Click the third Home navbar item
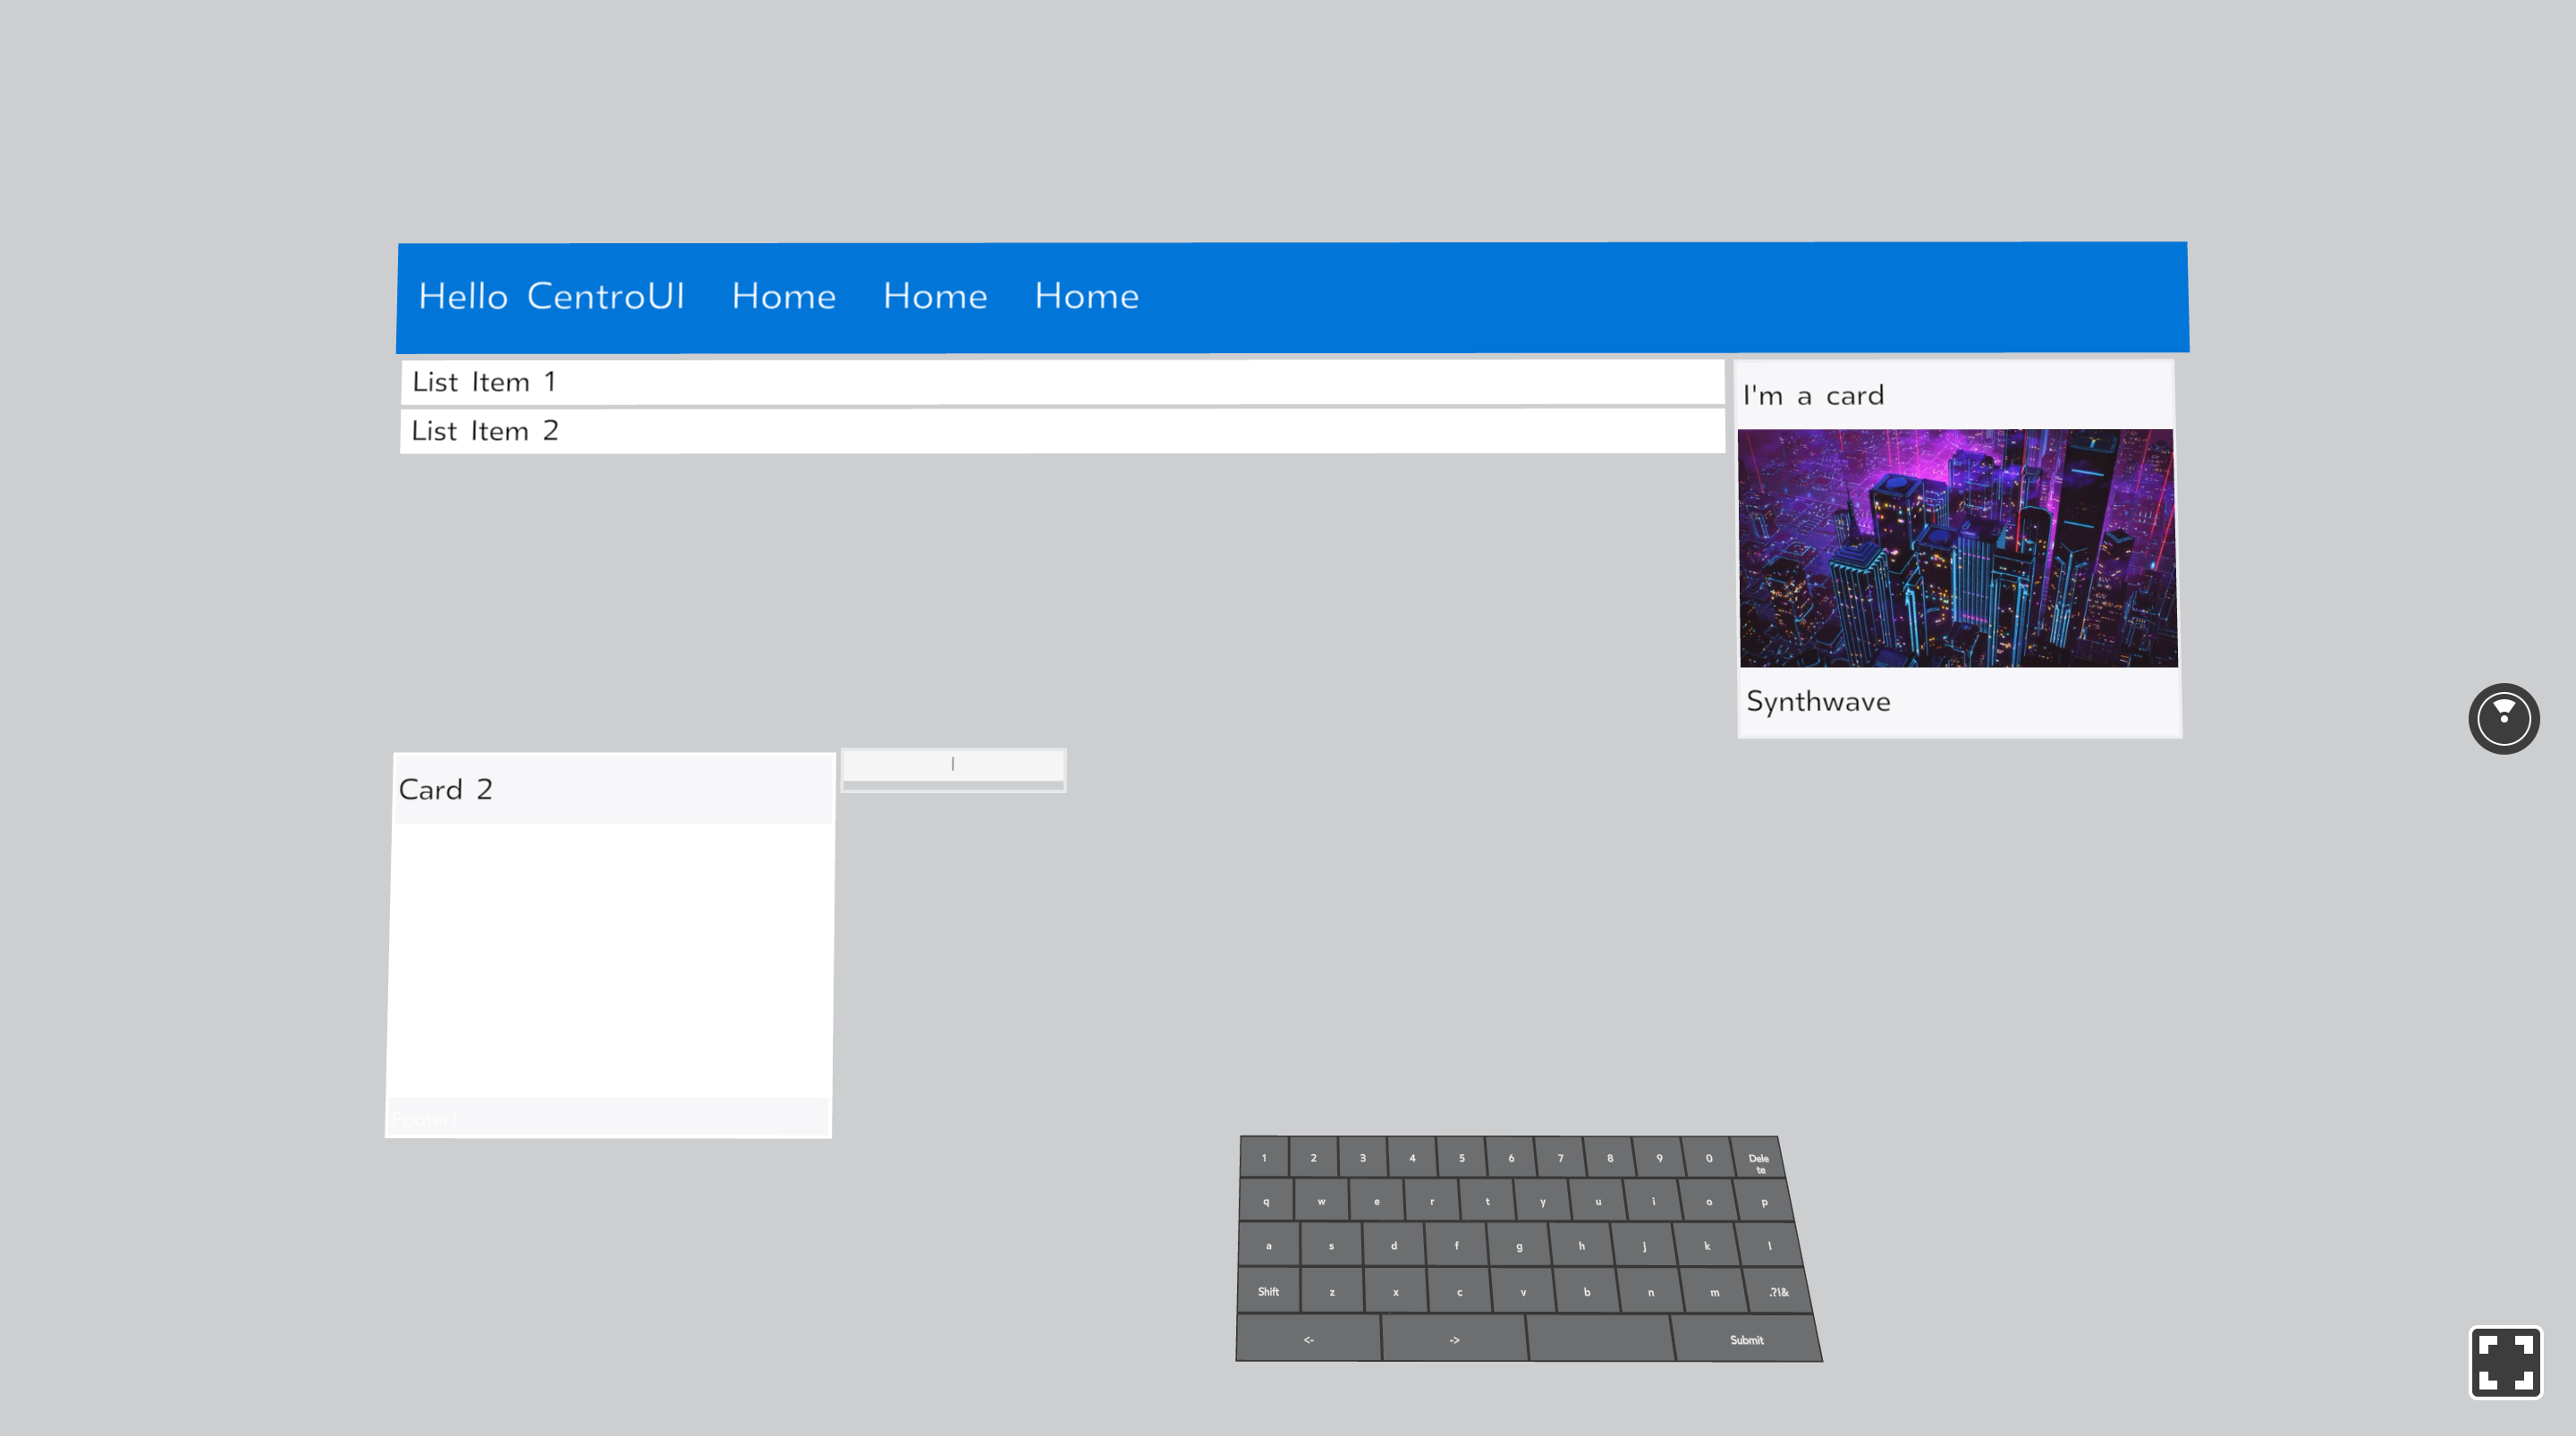The height and width of the screenshot is (1436, 2576). coord(1086,296)
